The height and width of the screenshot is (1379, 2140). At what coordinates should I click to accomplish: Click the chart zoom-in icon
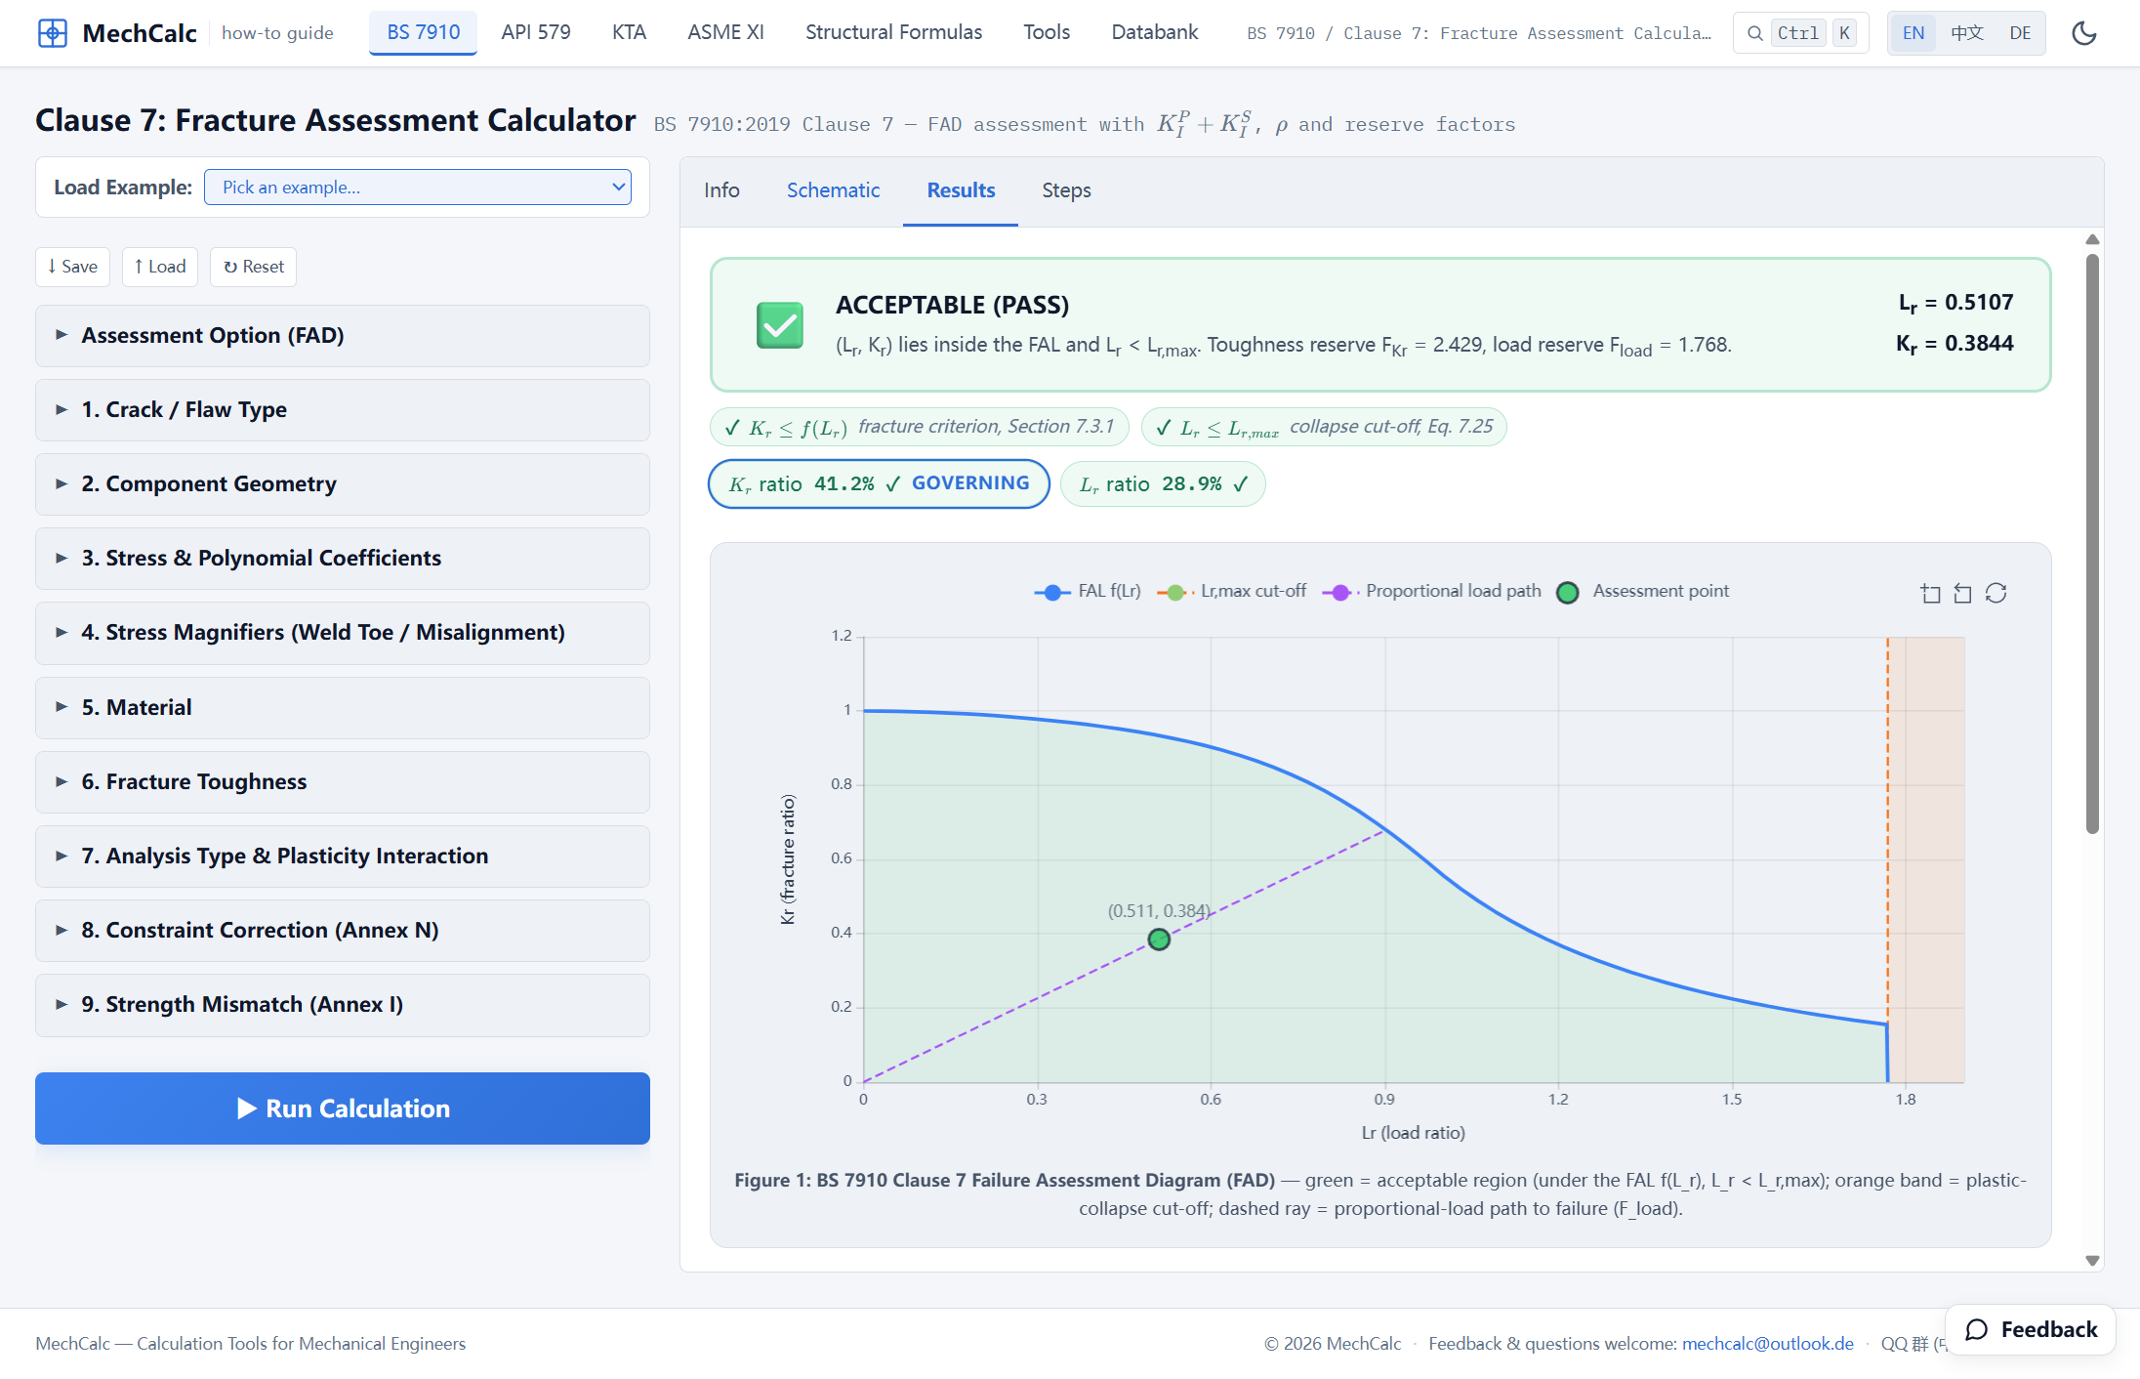click(x=1930, y=593)
